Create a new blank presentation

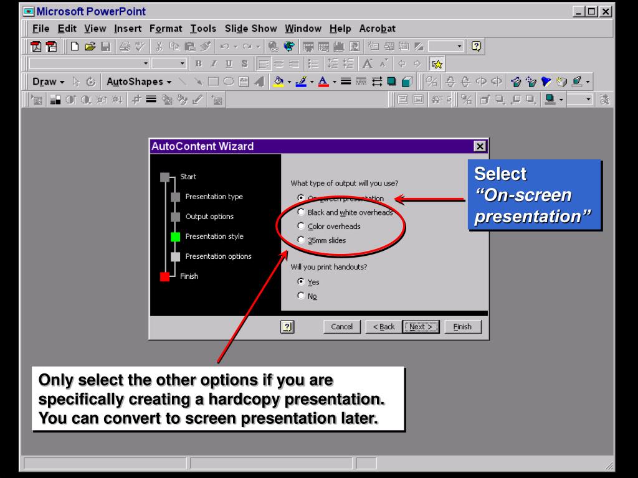click(75, 46)
